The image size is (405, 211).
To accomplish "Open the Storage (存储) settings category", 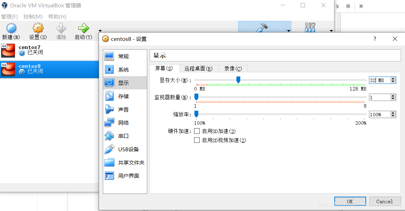I will click(125, 96).
